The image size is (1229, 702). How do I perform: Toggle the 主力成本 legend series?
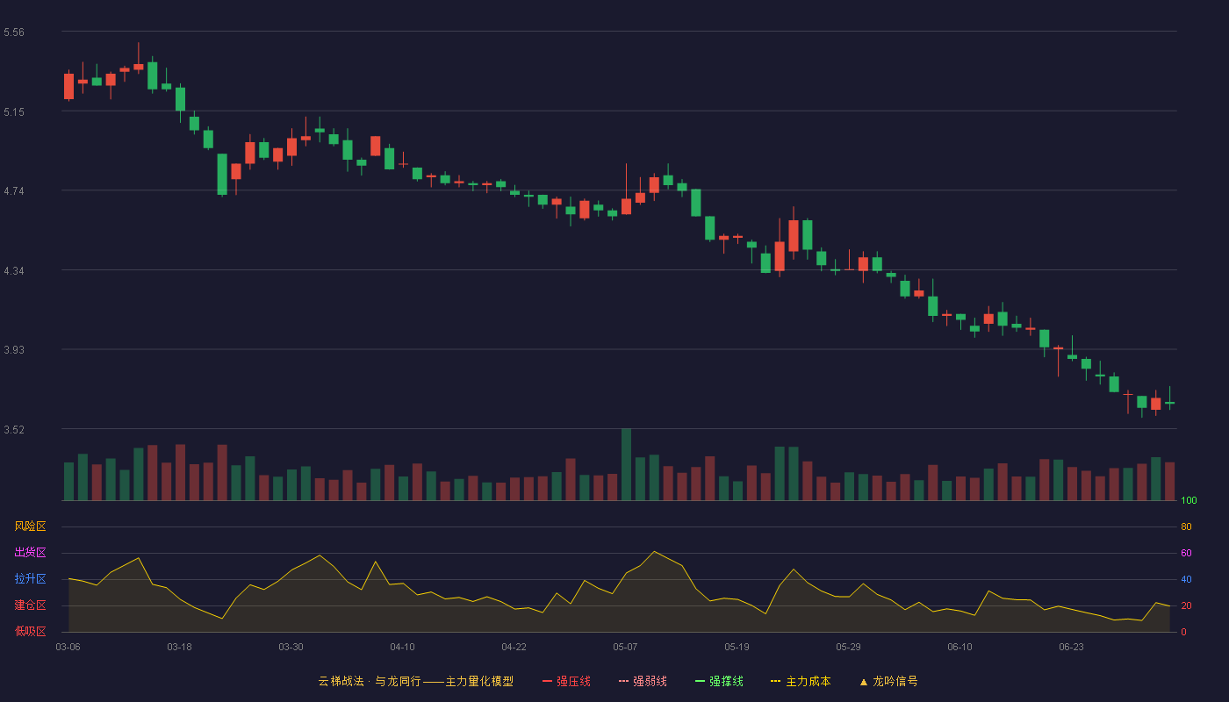[x=801, y=681]
